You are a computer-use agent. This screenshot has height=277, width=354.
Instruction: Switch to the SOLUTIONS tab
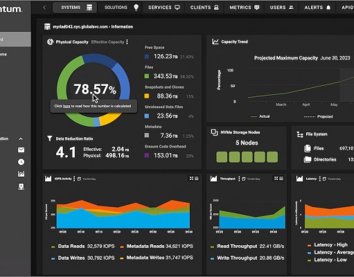tap(120, 8)
